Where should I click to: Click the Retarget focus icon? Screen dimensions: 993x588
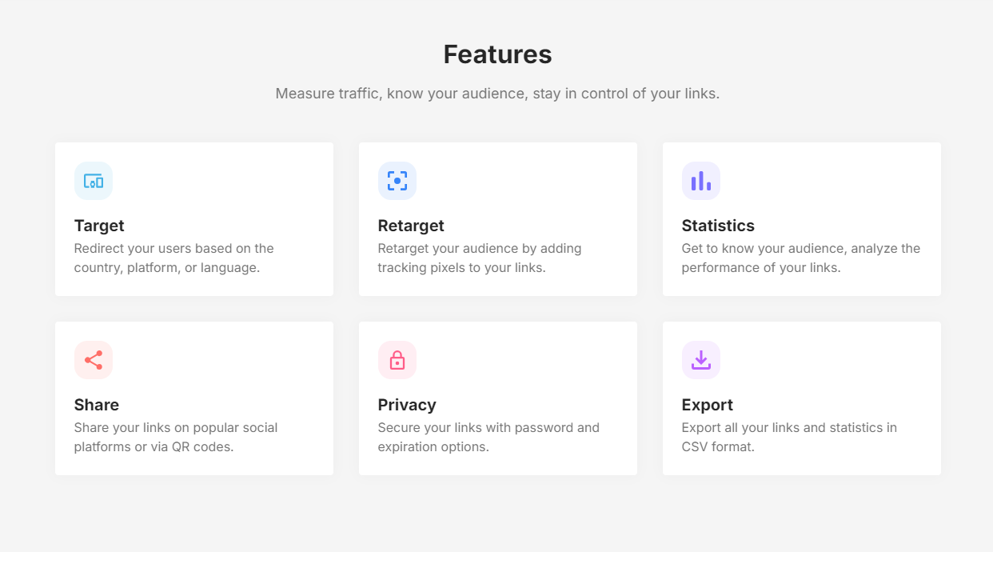point(397,181)
